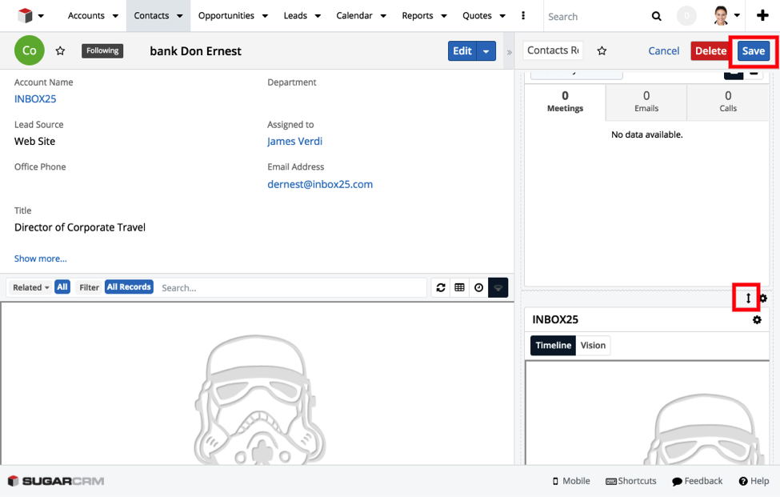This screenshot has height=497, width=780.
Task: Select the Calls dashlet tab
Action: tap(728, 102)
